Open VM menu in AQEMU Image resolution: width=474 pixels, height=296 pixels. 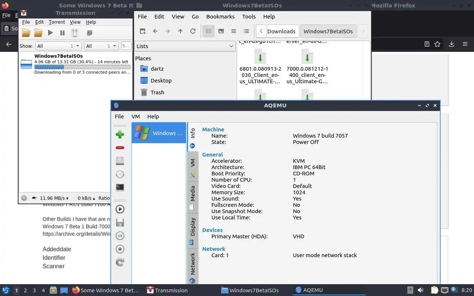(x=136, y=117)
